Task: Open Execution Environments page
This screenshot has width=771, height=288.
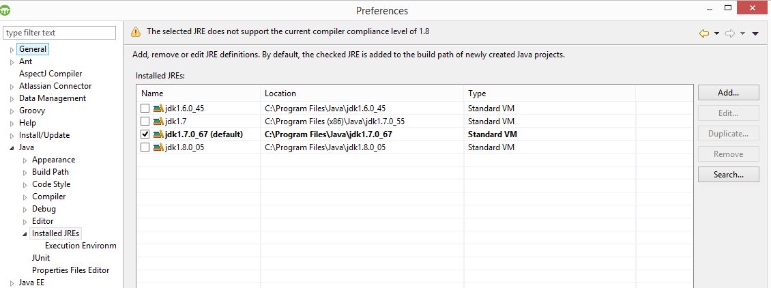Action: tap(81, 245)
